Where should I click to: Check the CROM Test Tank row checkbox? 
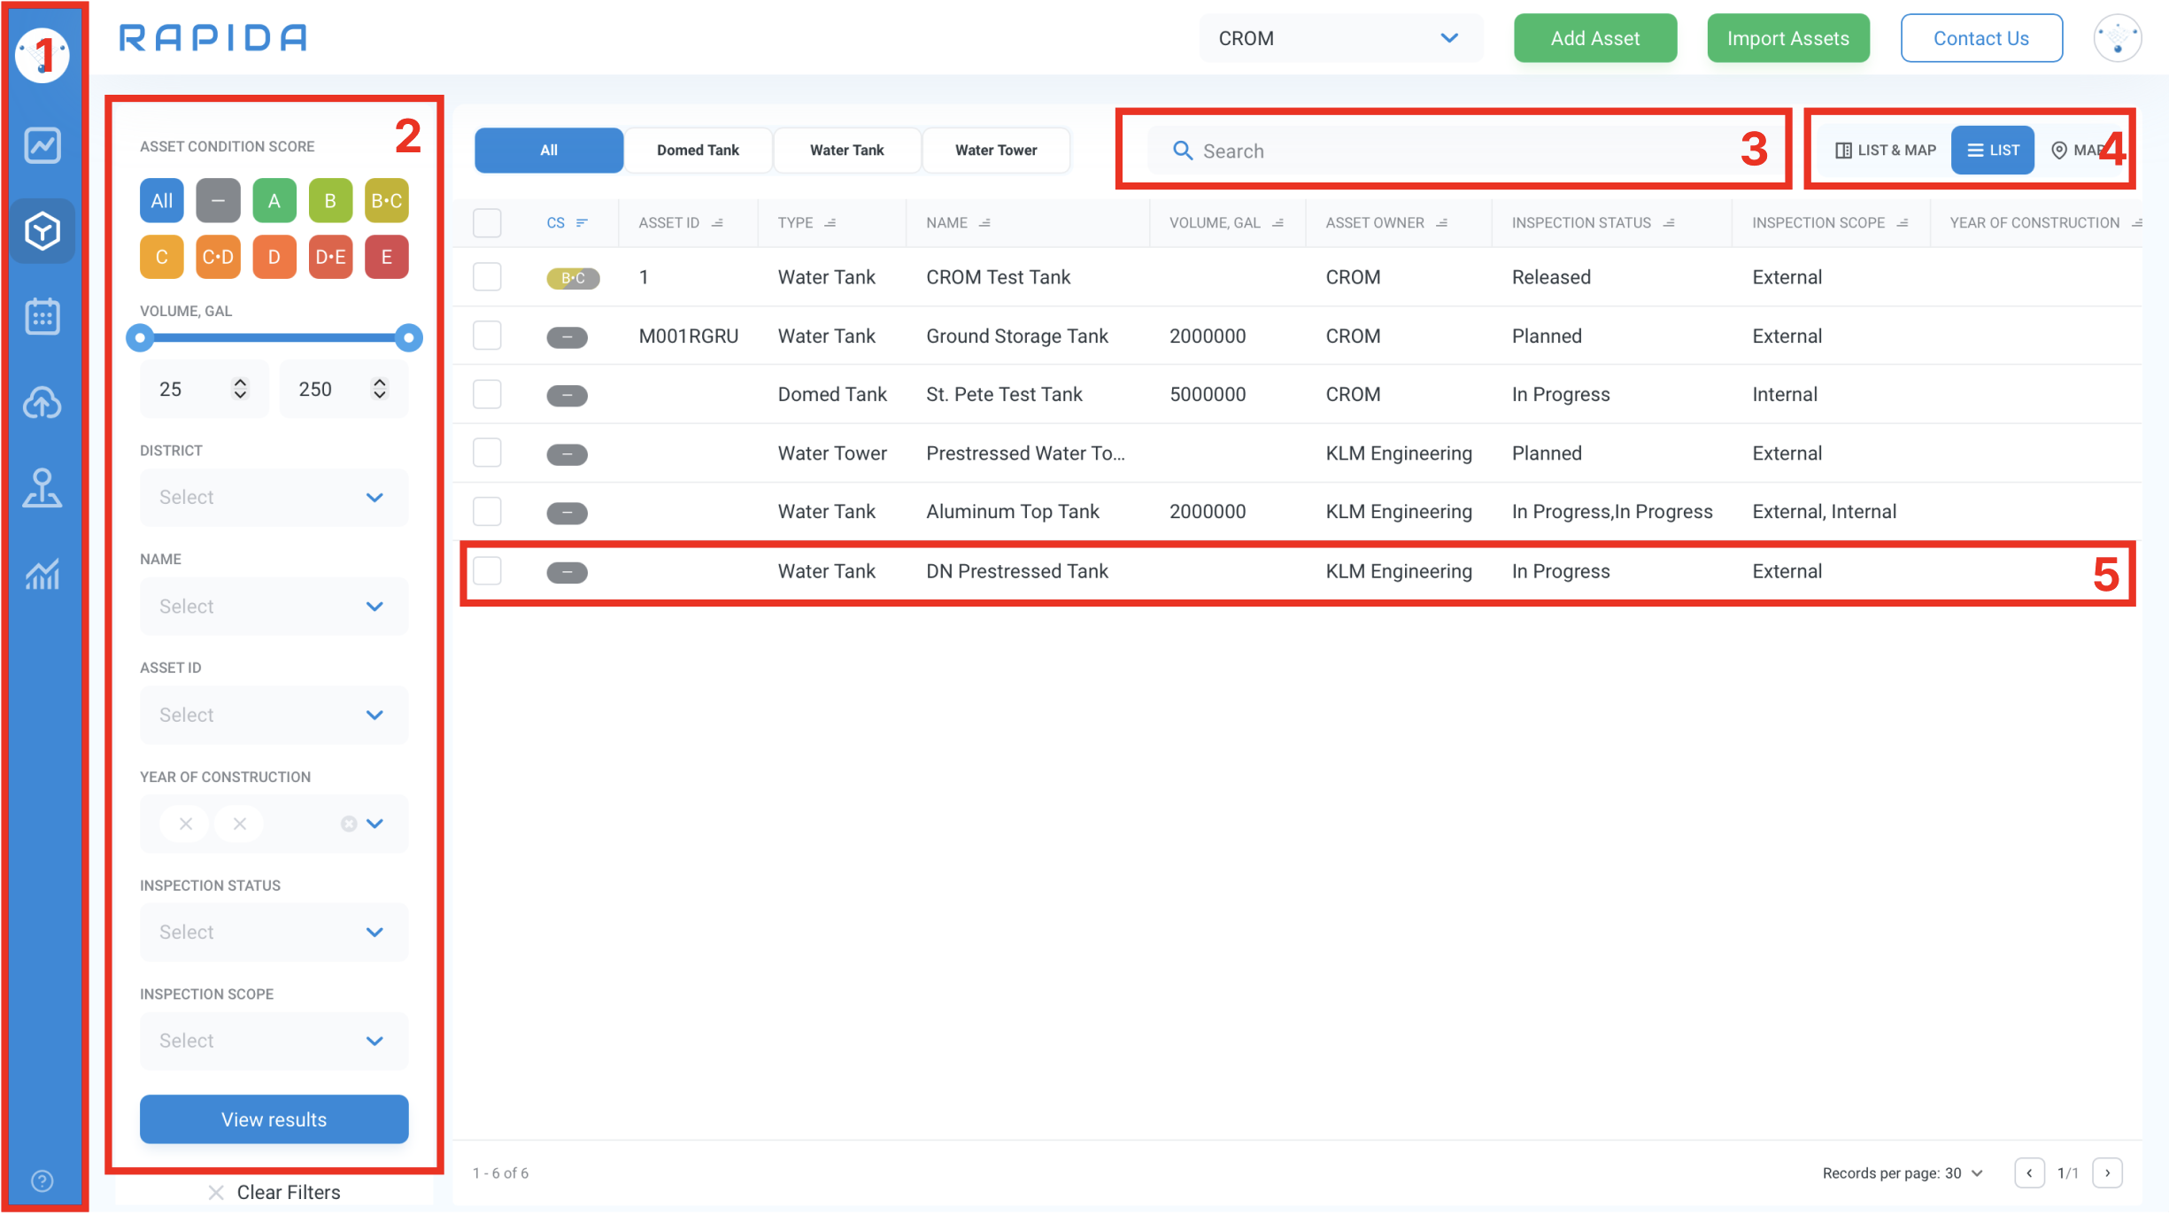(x=487, y=277)
